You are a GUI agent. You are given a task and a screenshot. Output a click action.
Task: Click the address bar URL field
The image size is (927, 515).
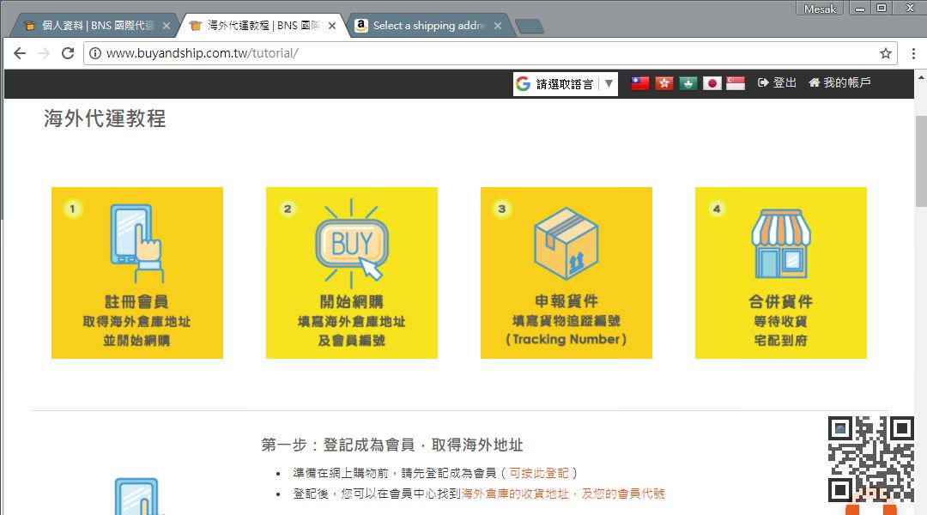481,53
